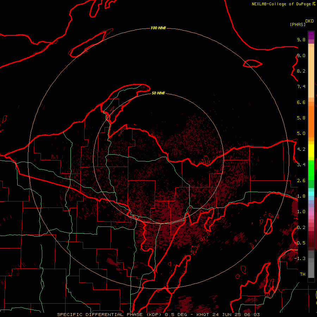Click the KMQT 24 JUN 25 06:03 timestamp

pos(228,315)
